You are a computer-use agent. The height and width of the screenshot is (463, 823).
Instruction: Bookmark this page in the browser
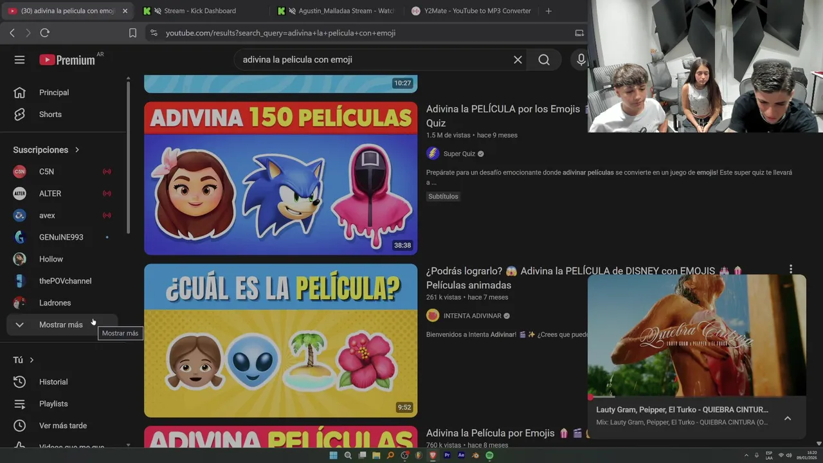click(x=132, y=33)
